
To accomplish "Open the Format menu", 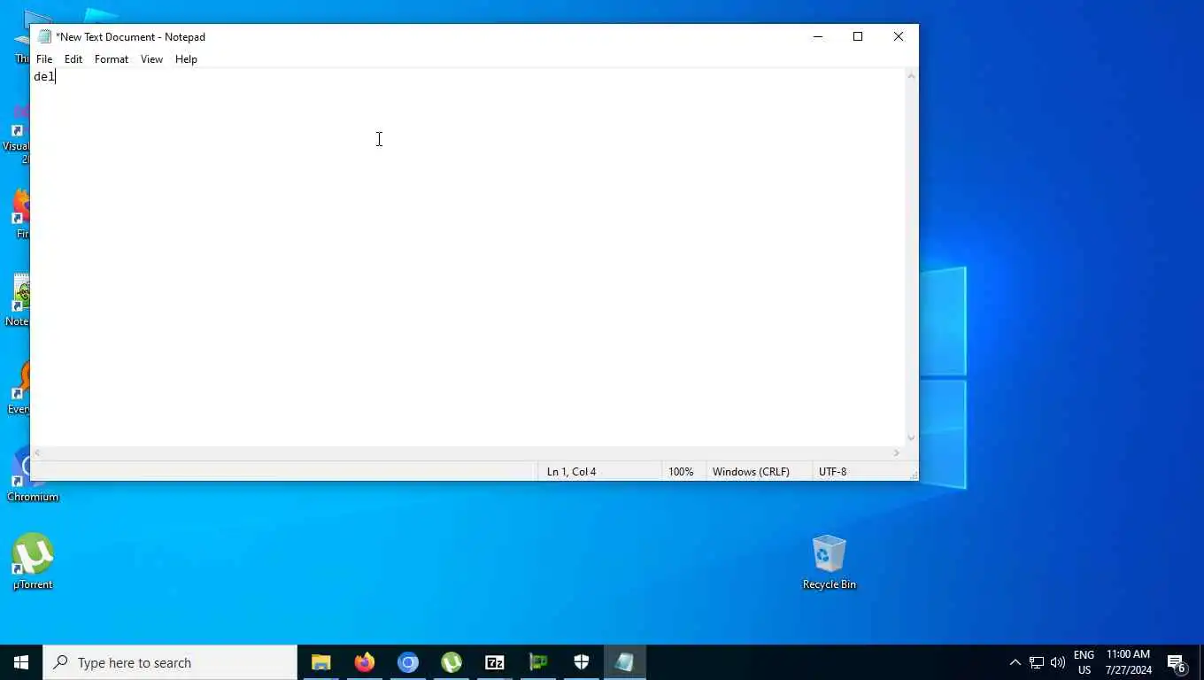I will [112, 59].
